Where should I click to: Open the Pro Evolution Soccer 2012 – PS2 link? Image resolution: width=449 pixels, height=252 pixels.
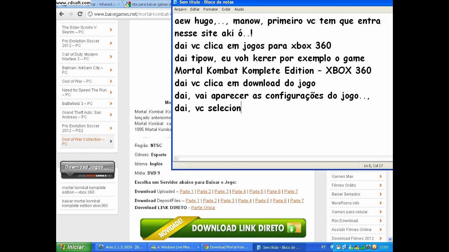(81, 128)
